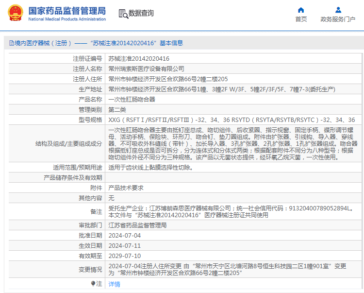Click the 变更情况 change description text

(x=227, y=270)
